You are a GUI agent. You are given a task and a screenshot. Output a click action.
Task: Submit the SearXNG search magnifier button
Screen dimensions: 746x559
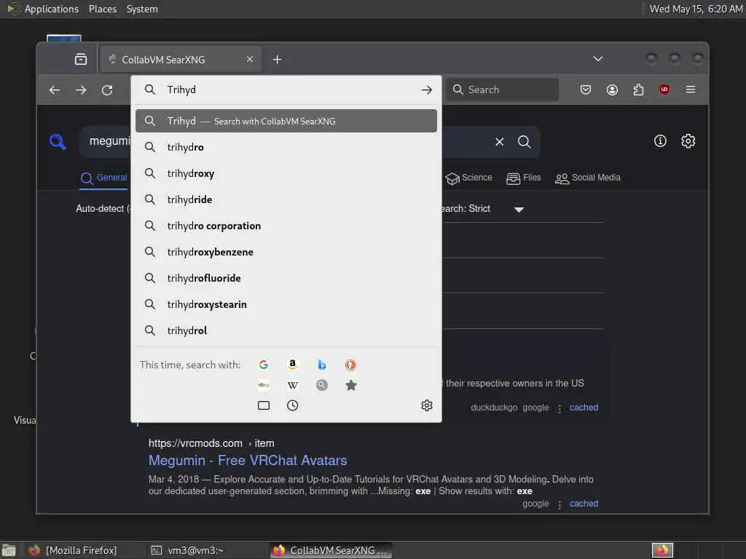525,142
